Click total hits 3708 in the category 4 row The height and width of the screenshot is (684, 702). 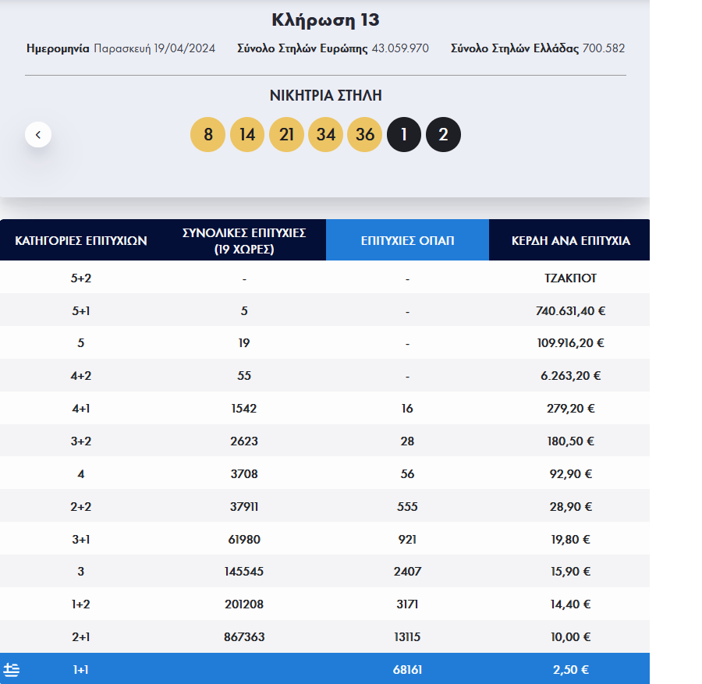tap(244, 473)
